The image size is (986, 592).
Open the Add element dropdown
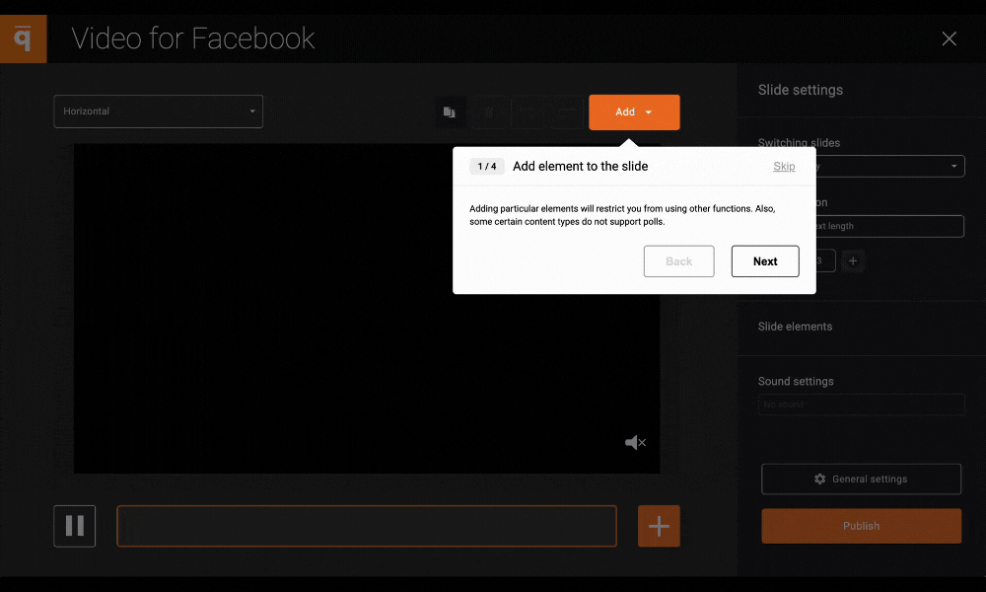pyautogui.click(x=634, y=111)
